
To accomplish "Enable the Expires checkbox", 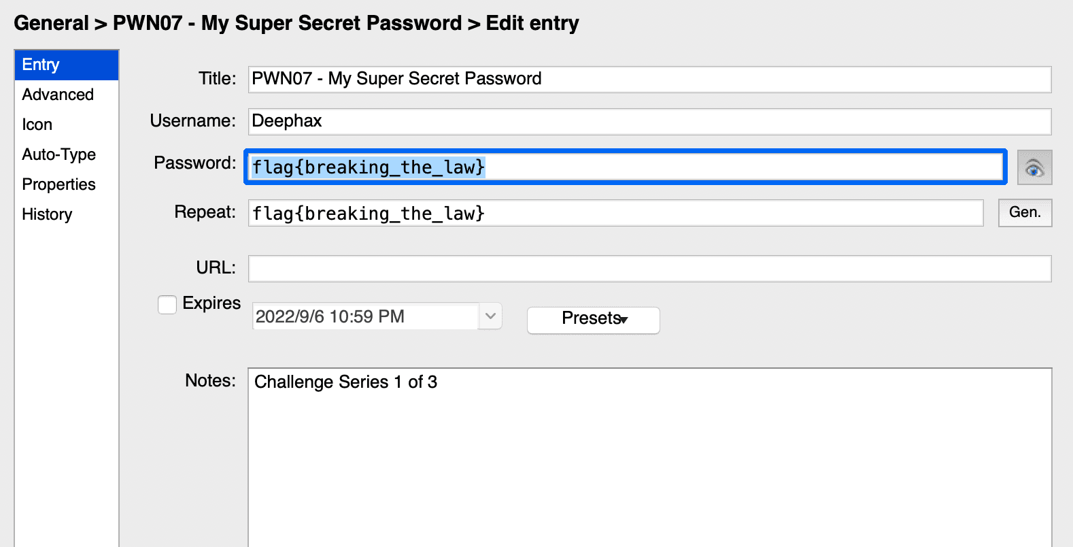I will 167,304.
